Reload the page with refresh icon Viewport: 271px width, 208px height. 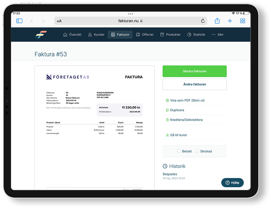click(x=203, y=21)
